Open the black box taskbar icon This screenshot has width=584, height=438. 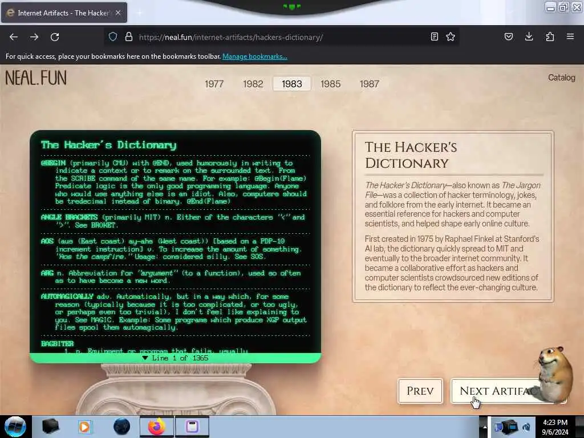(50, 427)
